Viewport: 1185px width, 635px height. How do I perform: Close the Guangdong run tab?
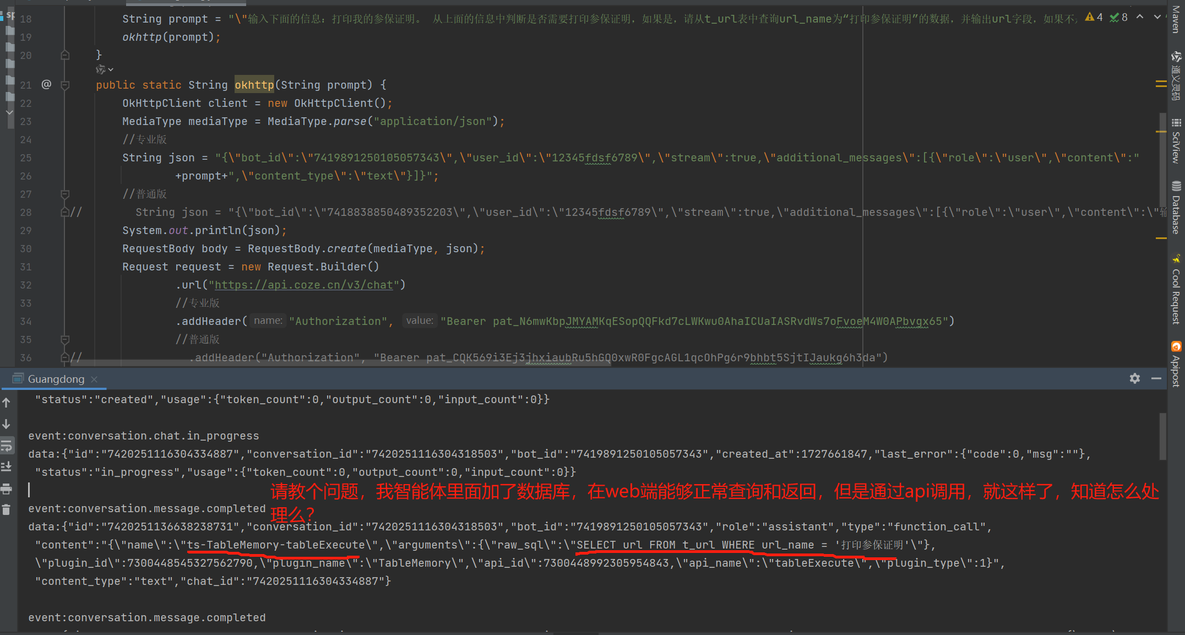coord(94,379)
